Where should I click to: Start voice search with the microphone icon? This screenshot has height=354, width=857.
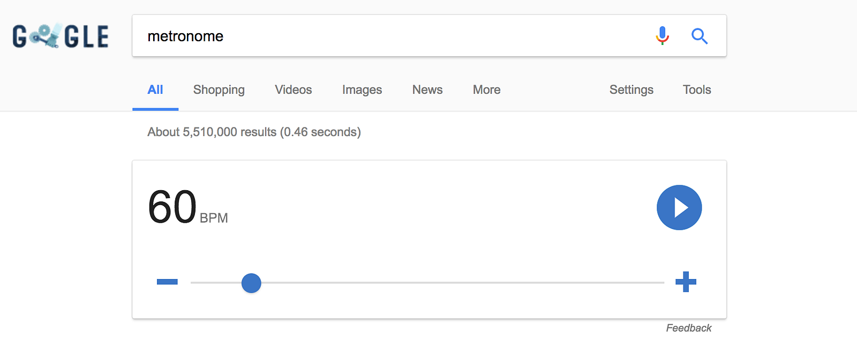pos(663,36)
